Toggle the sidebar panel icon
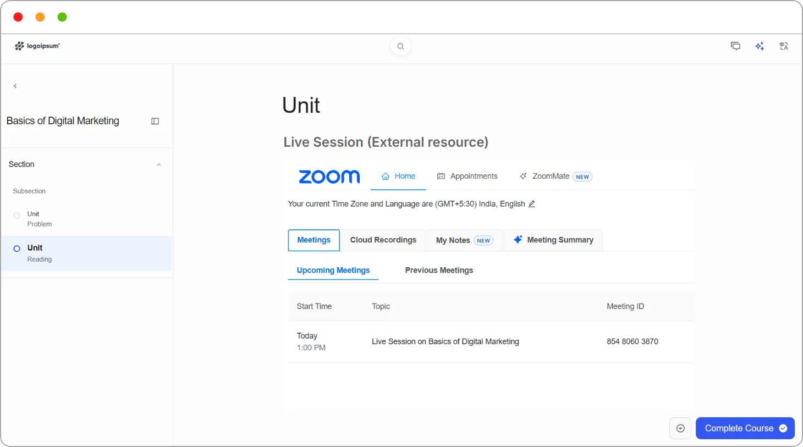803x447 pixels. click(155, 121)
